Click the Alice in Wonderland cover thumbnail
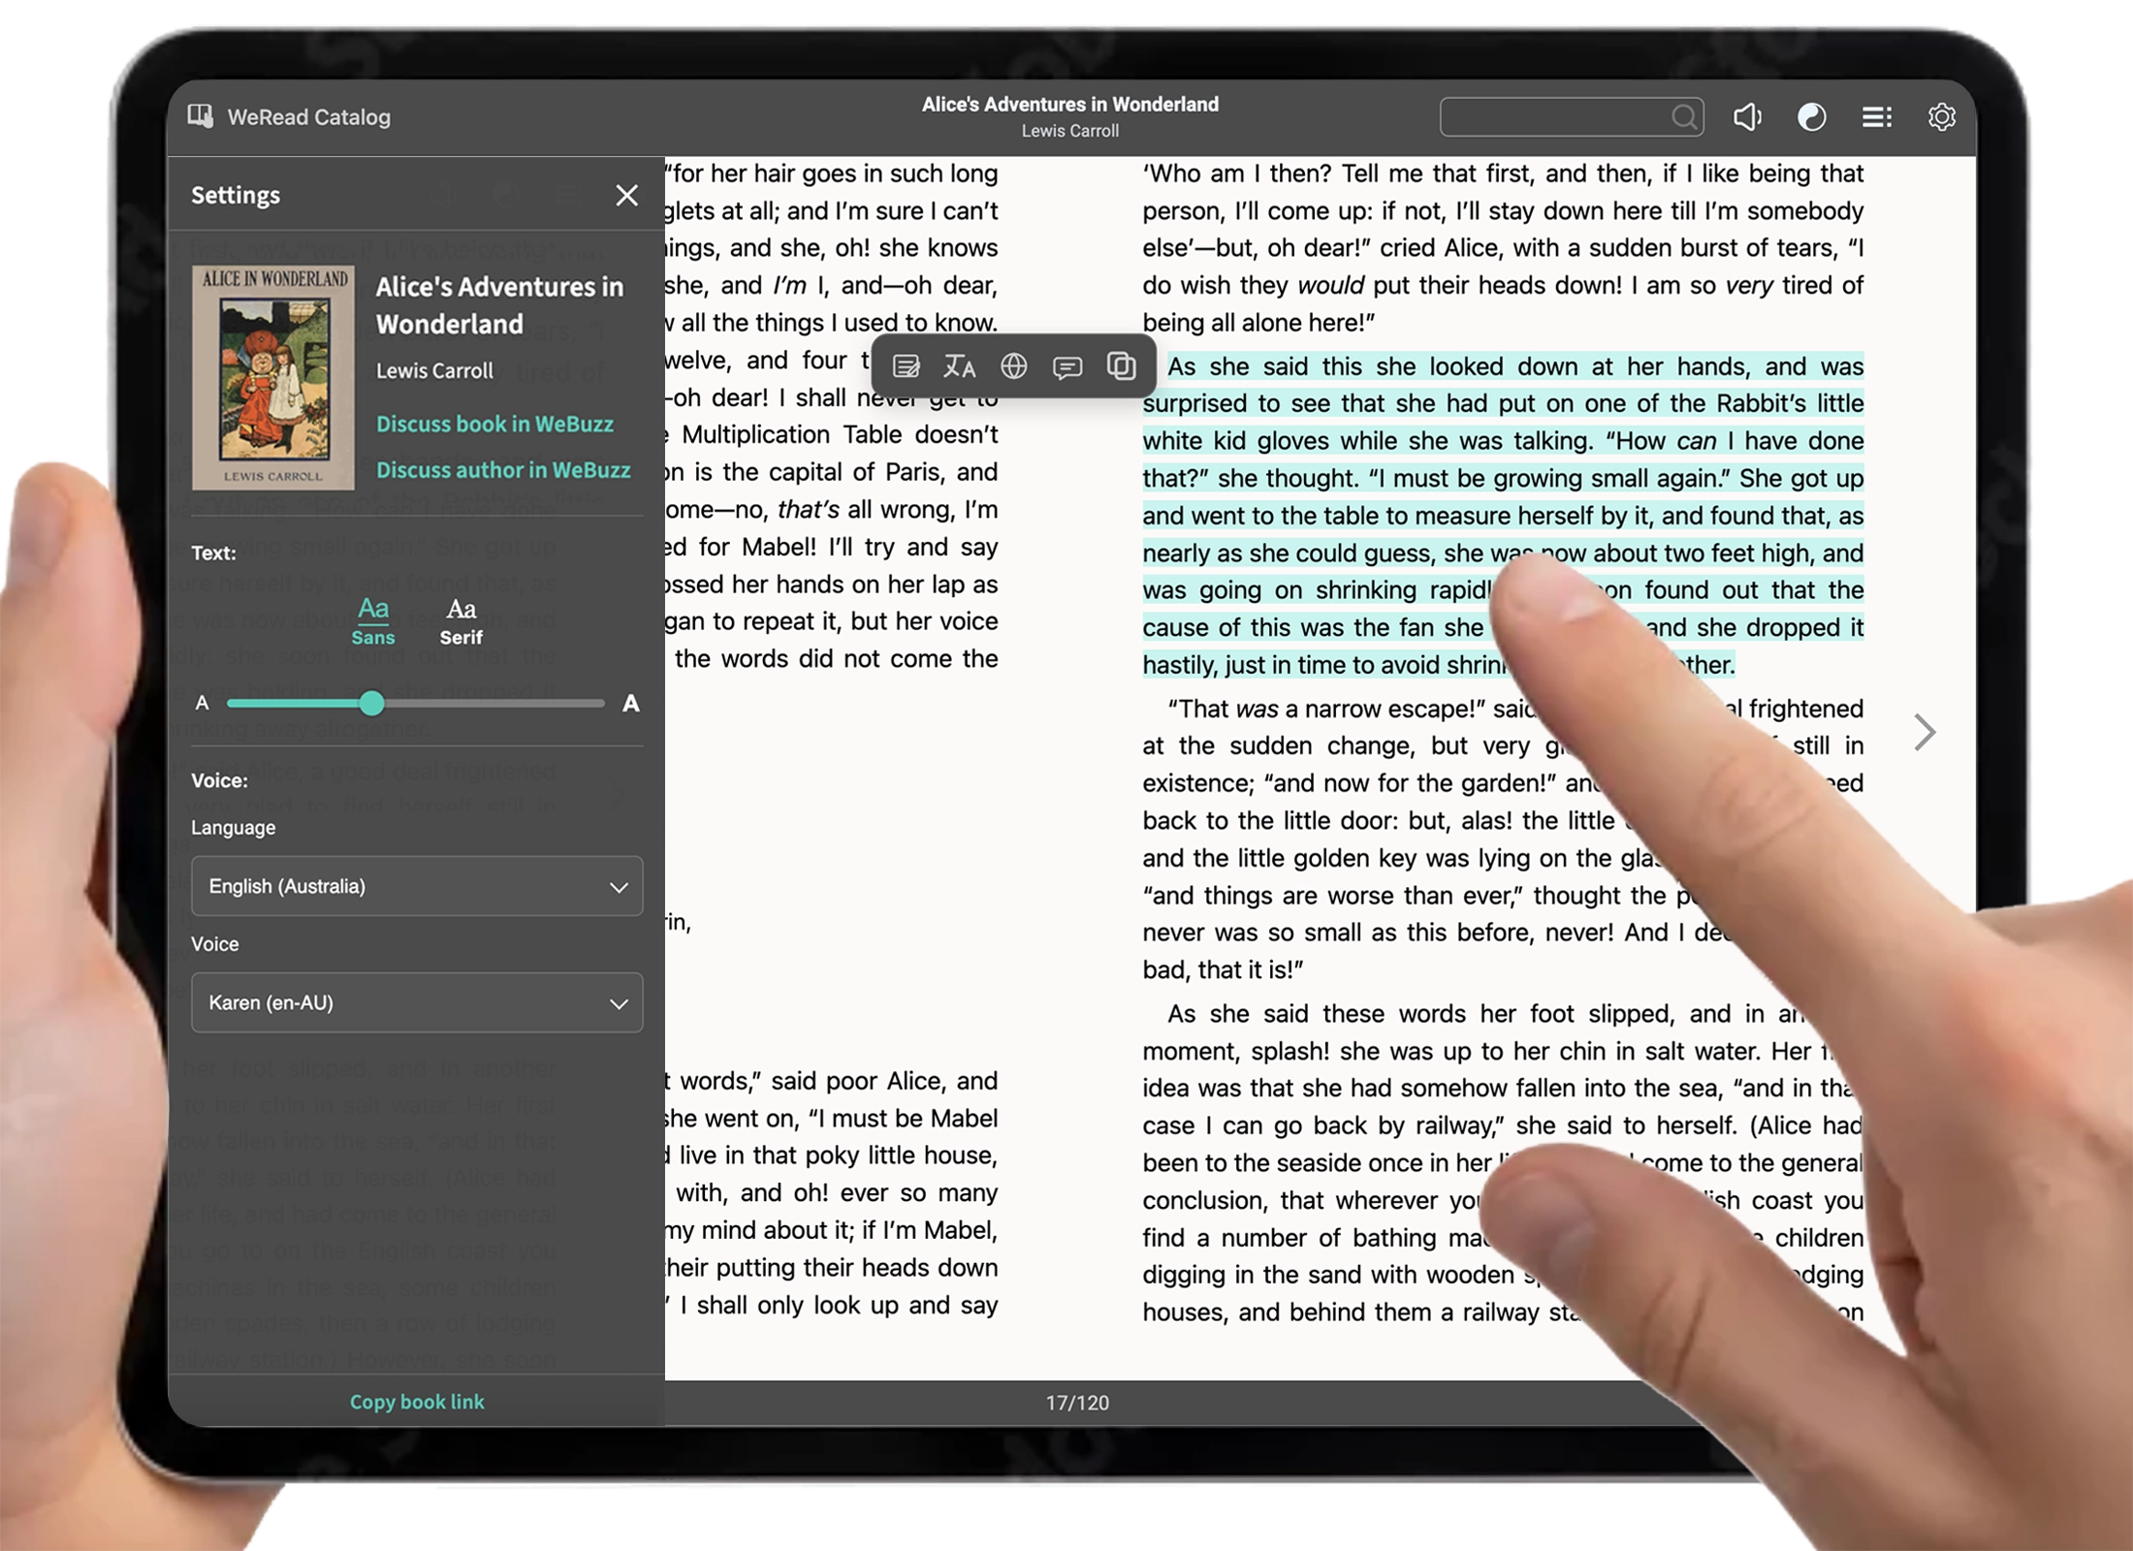Screen dimensions: 2133x1551 click(x=273, y=377)
